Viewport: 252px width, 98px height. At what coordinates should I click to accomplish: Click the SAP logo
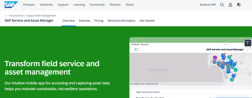(11, 5)
